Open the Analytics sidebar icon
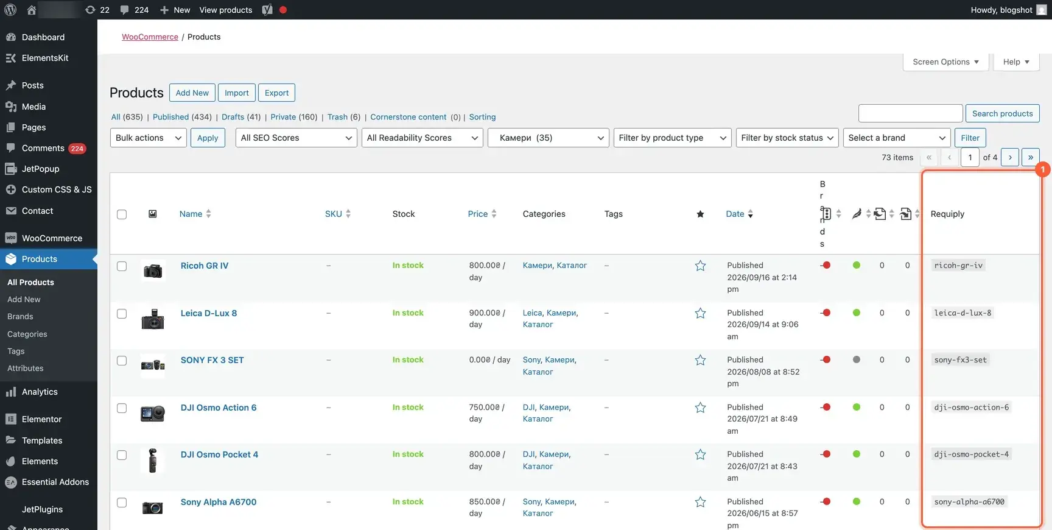The width and height of the screenshot is (1052, 530). 11,392
